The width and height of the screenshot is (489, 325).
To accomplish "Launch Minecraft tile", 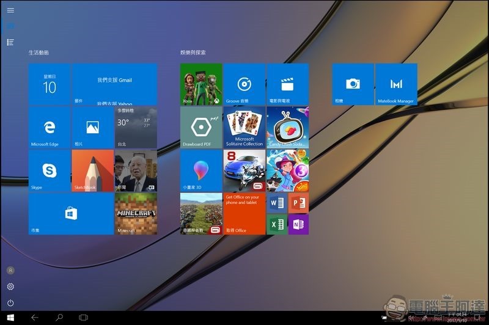I will pos(136,214).
